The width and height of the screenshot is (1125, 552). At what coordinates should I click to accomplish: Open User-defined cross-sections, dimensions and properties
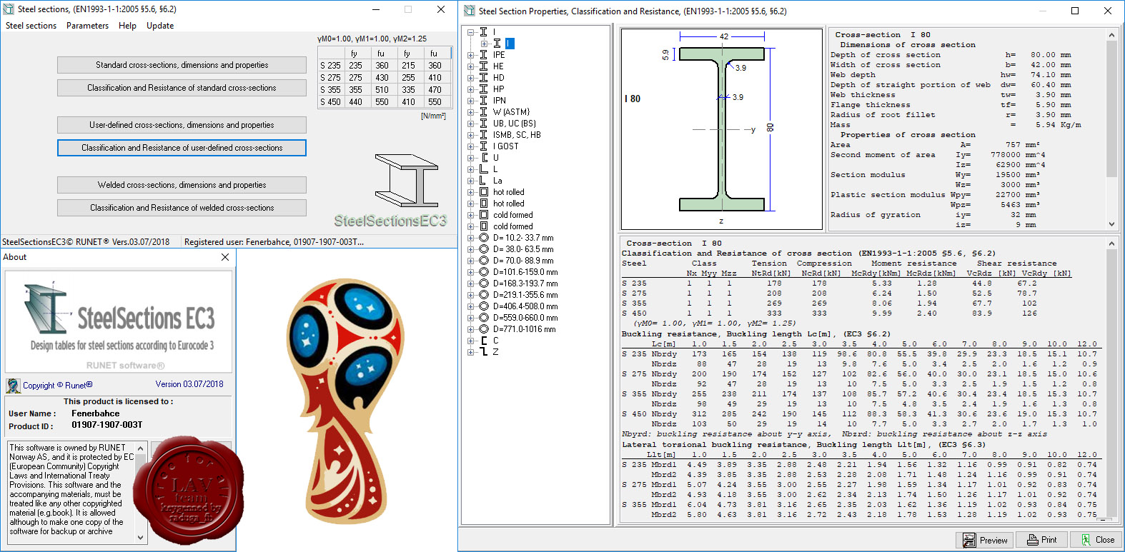(x=182, y=125)
